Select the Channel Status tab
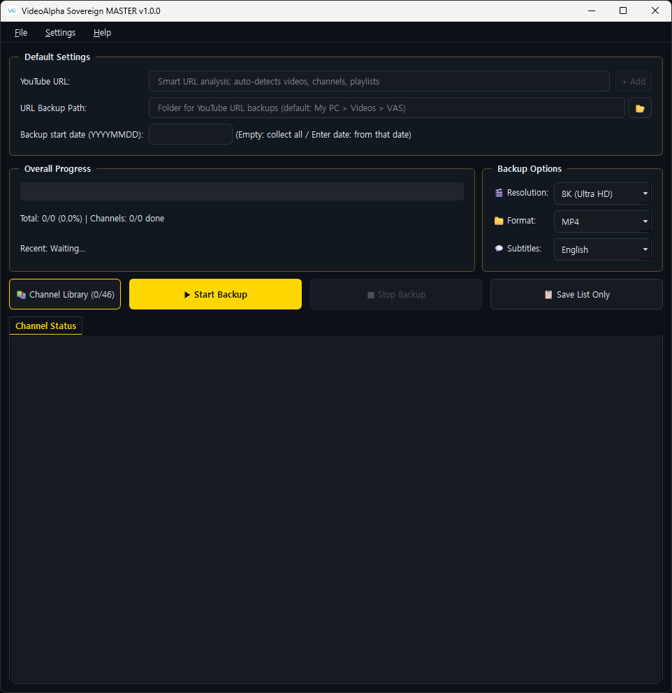 pyautogui.click(x=46, y=326)
